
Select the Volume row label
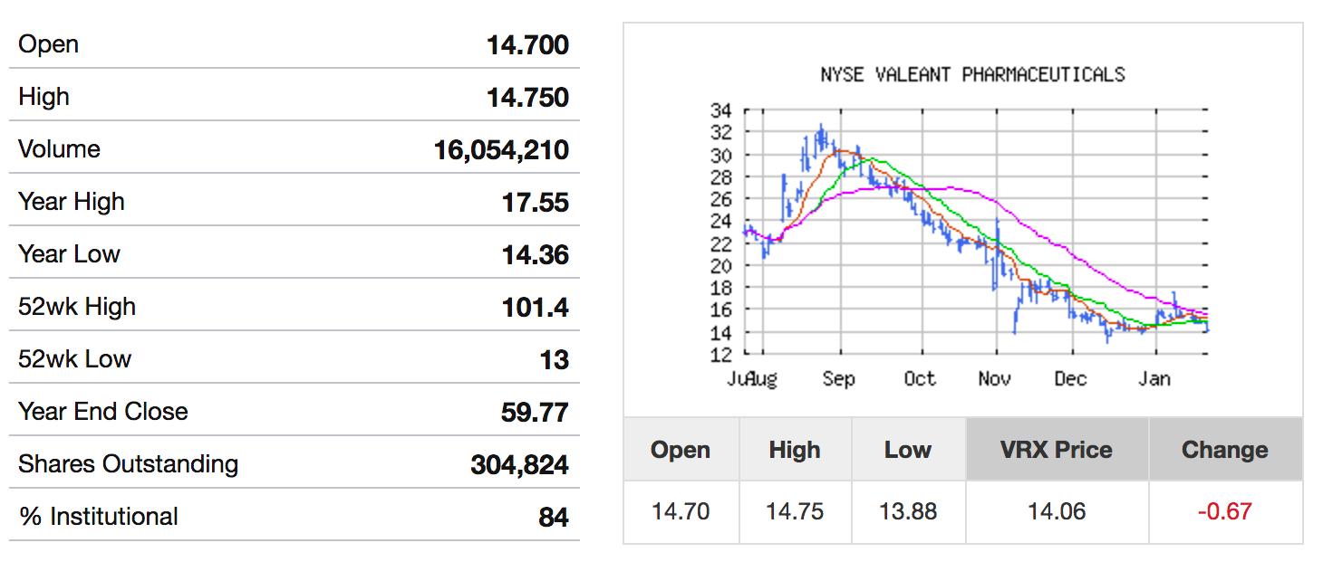(59, 149)
